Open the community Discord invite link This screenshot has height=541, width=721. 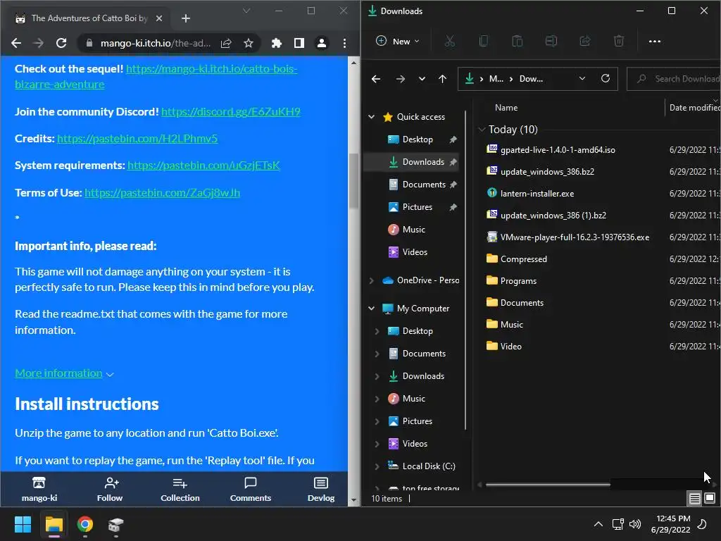(x=231, y=112)
